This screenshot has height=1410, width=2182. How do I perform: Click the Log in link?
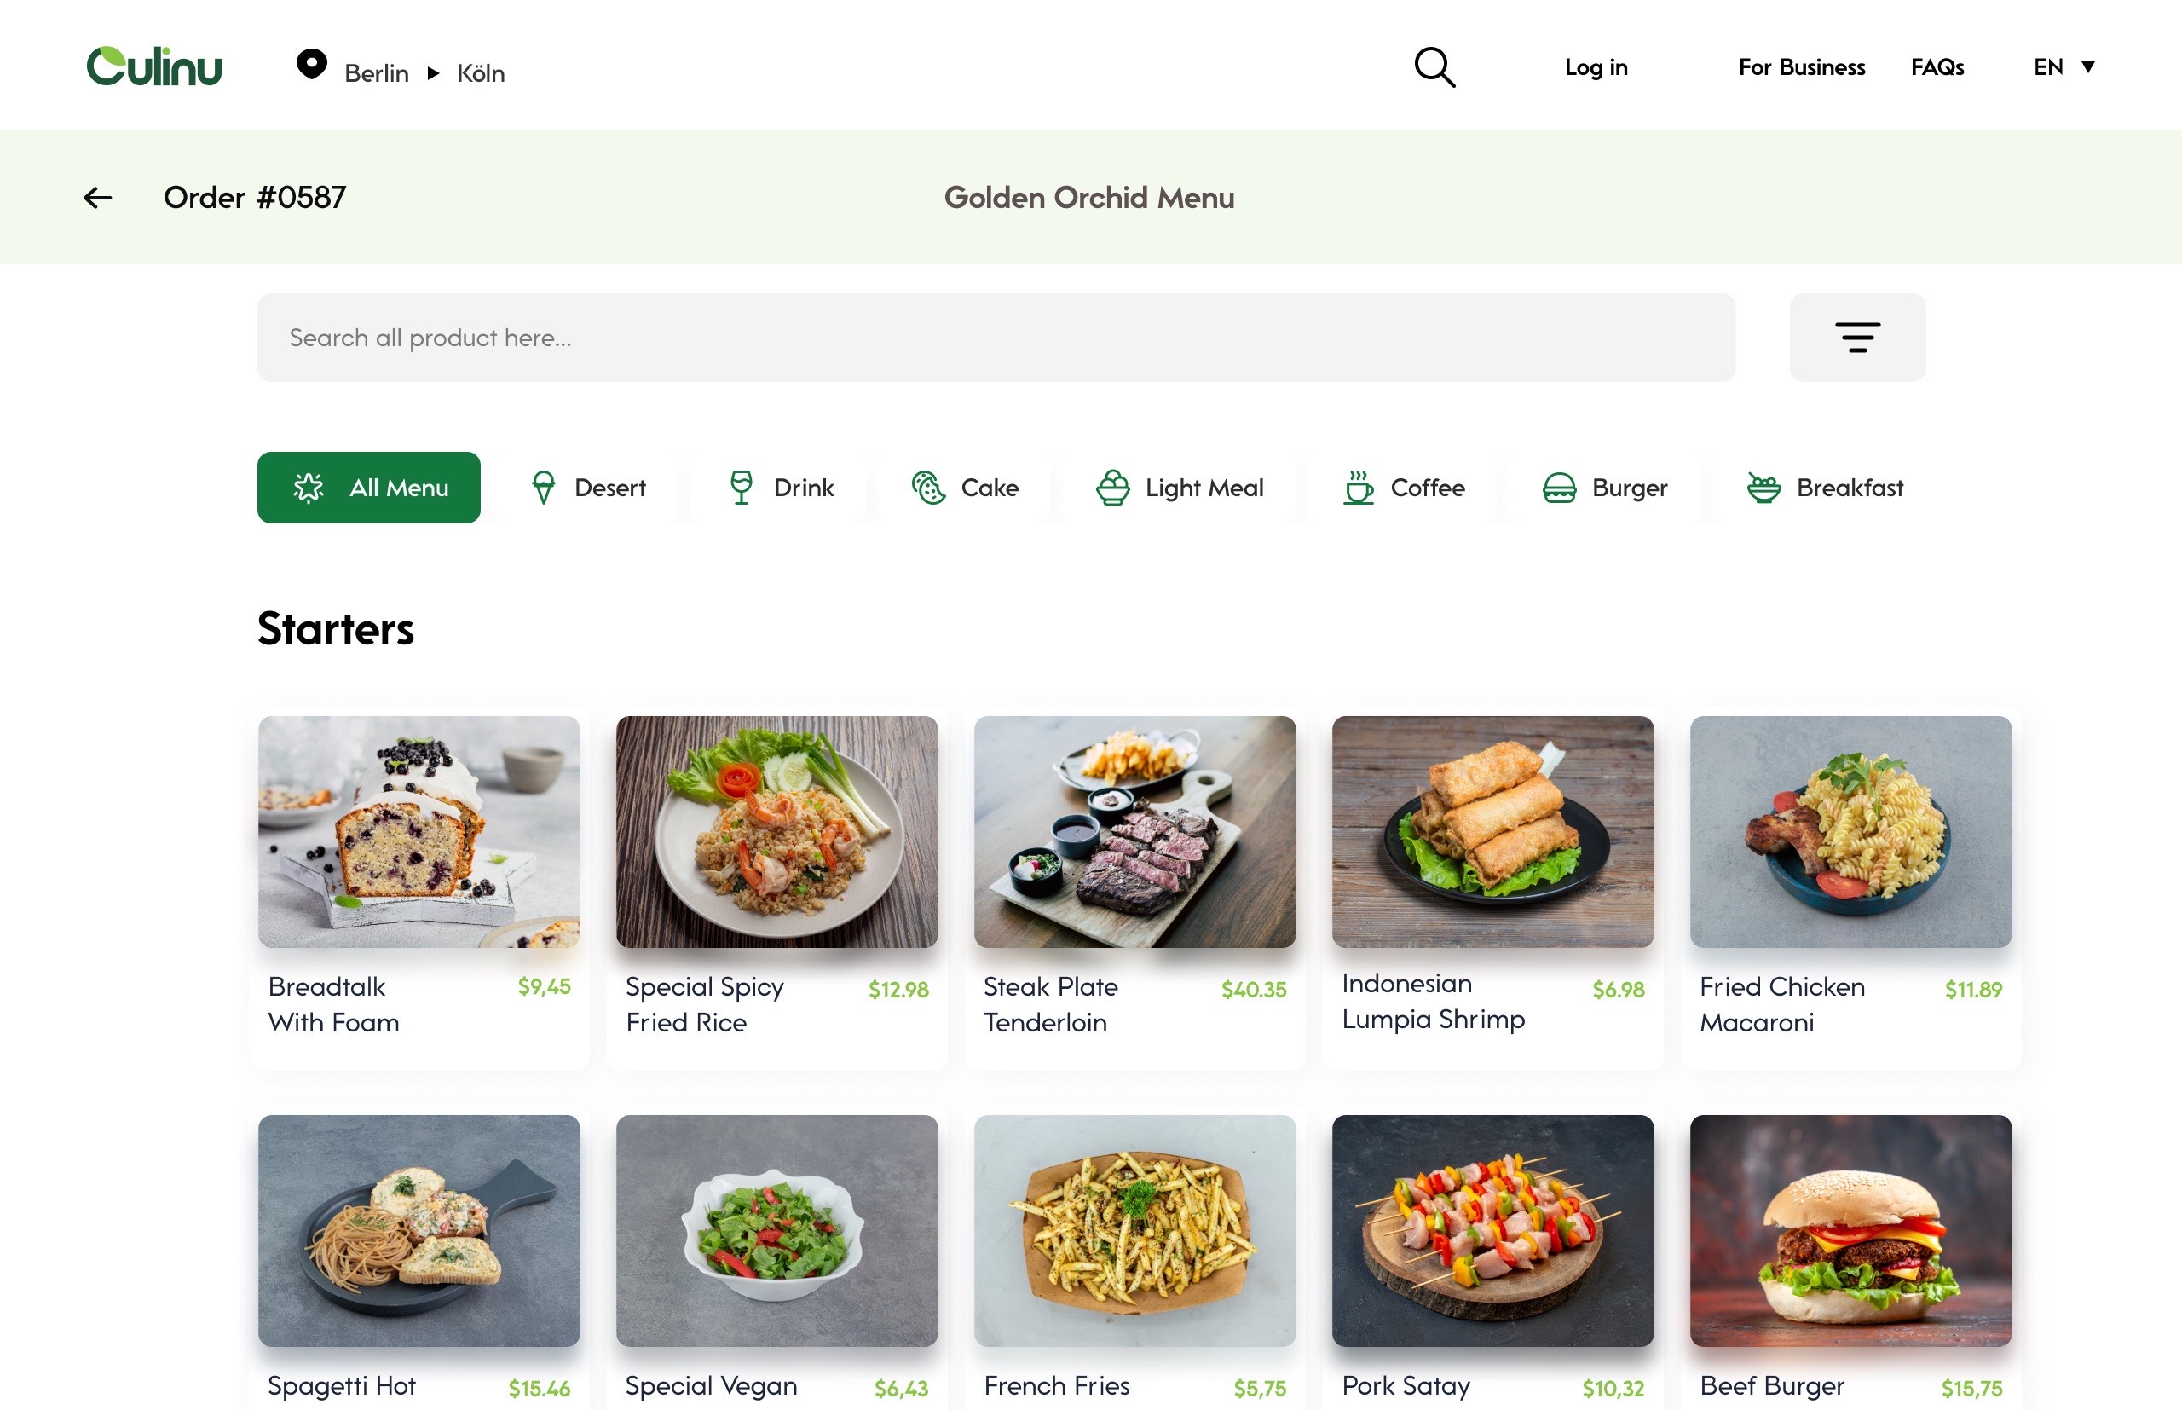pos(1596,66)
